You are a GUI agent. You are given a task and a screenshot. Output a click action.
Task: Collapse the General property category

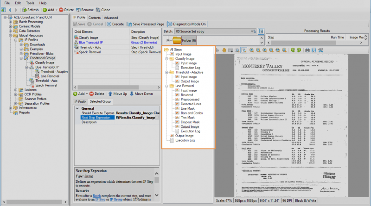pyautogui.click(x=77, y=108)
